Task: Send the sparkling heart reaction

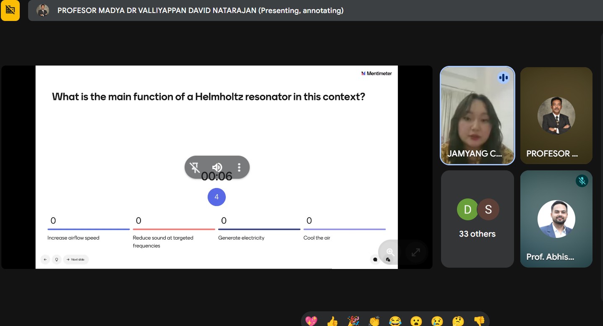Action: [x=311, y=321]
